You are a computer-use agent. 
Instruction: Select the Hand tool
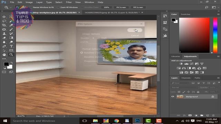pos(4,54)
